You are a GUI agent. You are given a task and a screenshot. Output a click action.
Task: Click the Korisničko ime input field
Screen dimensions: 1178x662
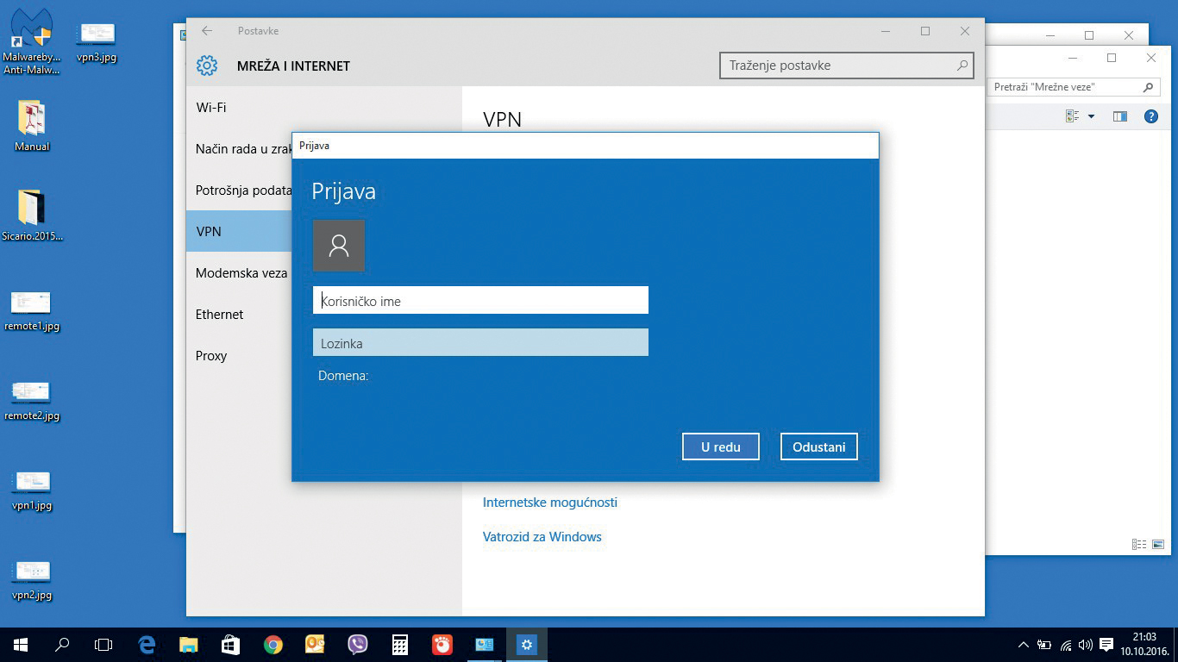point(480,301)
